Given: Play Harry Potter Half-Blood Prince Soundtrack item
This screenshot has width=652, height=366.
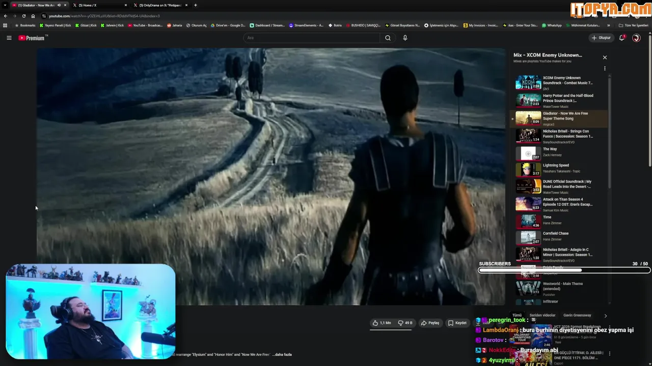Looking at the screenshot, I should (559, 101).
